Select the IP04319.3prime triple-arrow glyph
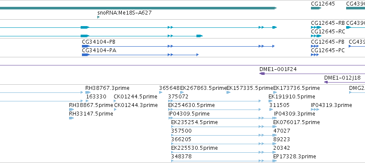The width and height of the screenshot is (365, 163). [x=315, y=110]
